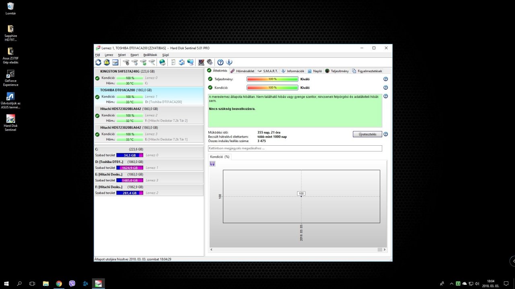
Task: Open Windows Start menu
Action: [x=6, y=283]
